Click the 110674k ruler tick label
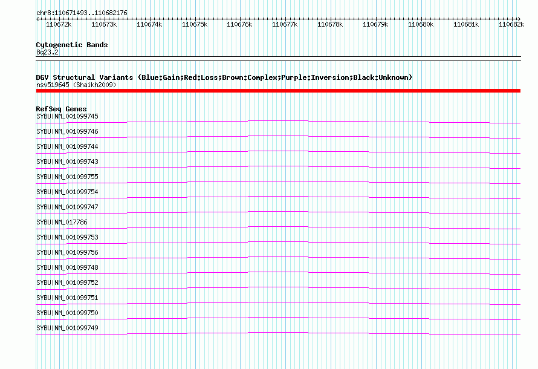 click(x=149, y=24)
